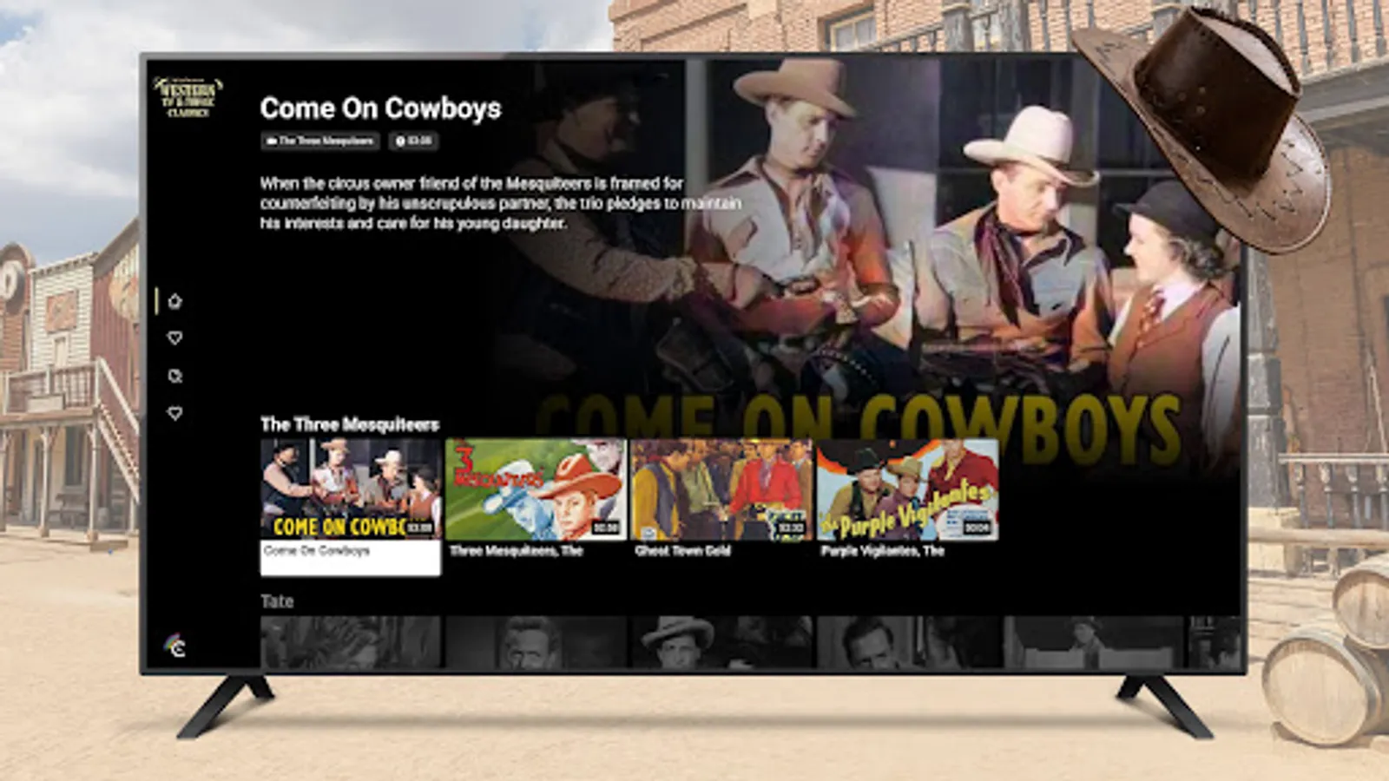This screenshot has height=781, width=1389.
Task: Open the Come On Cowboys poster thumbnail
Action: pyautogui.click(x=351, y=489)
